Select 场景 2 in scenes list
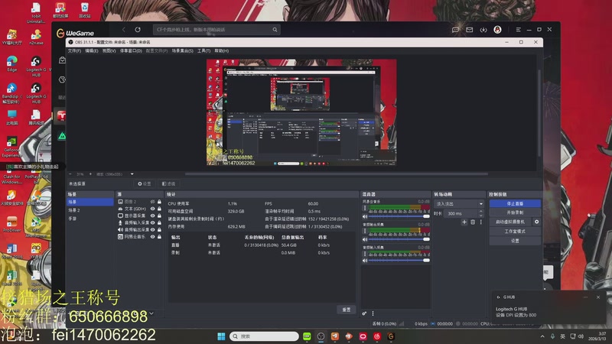Screen dimensions: 612x344 [90, 210]
